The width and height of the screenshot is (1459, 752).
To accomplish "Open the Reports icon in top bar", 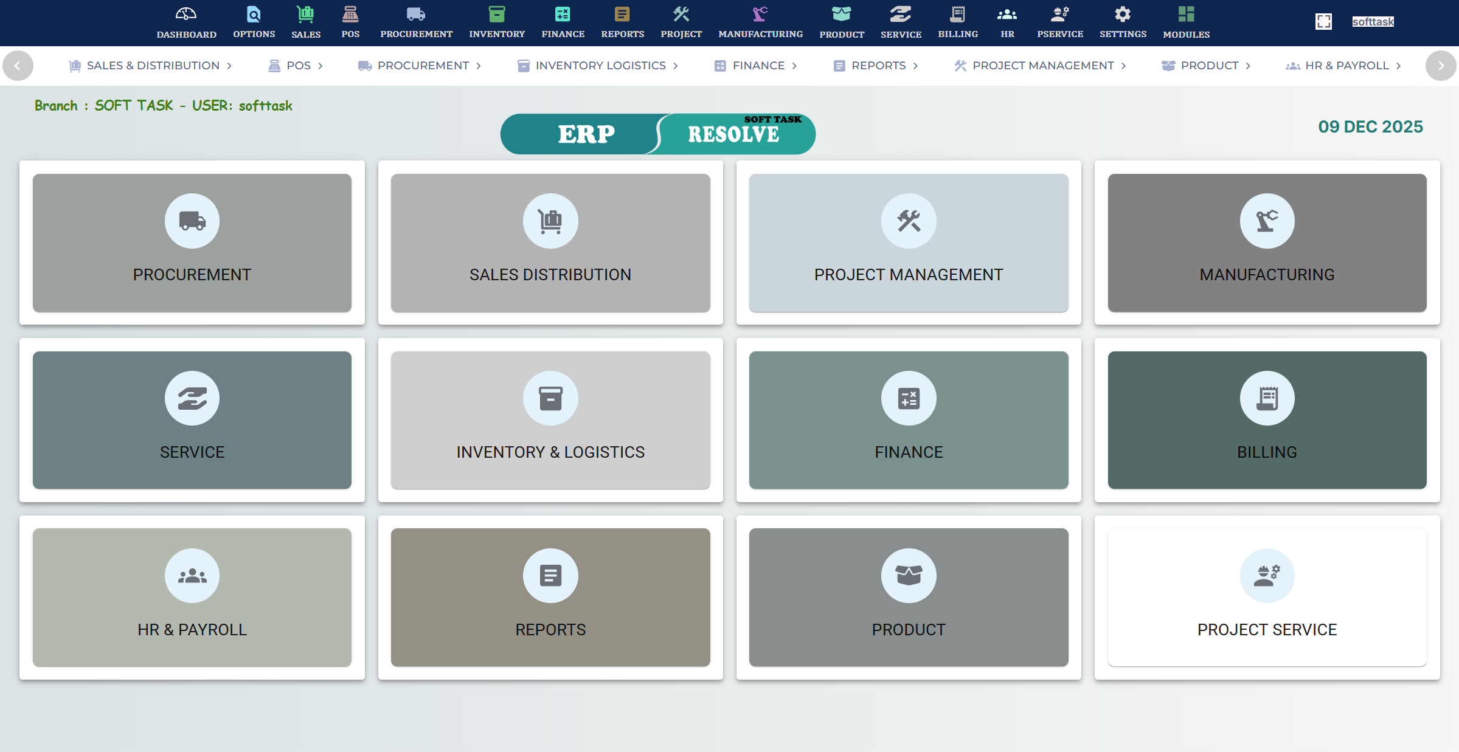I will coord(622,14).
